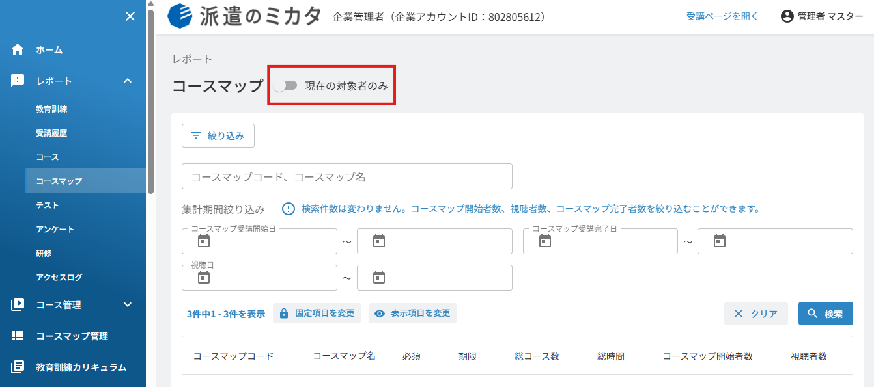Open 受講ページを開く link

722,16
